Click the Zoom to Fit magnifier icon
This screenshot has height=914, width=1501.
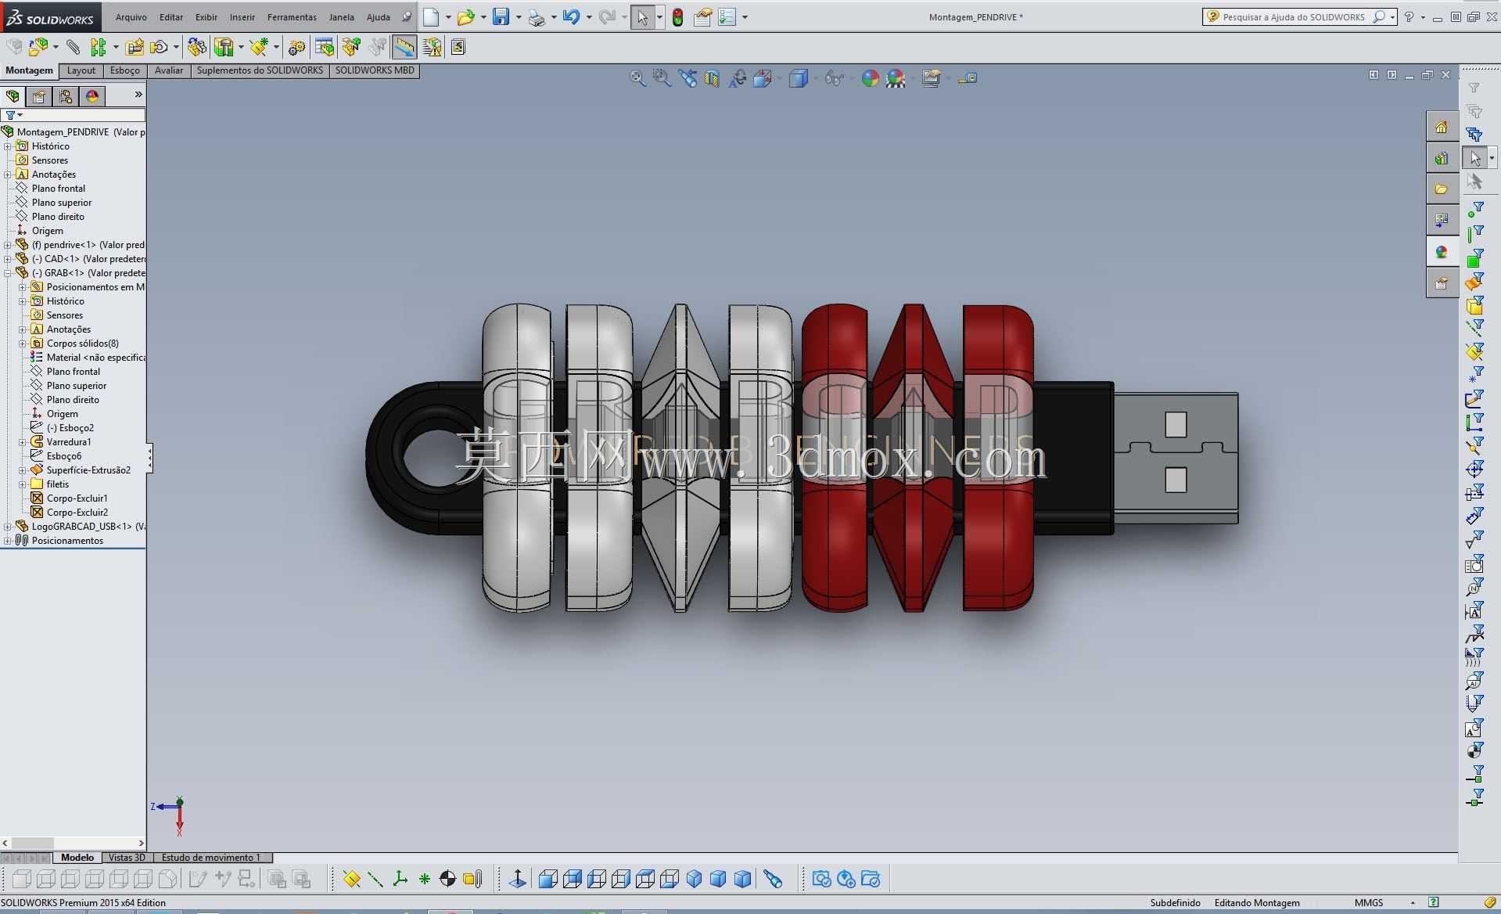click(637, 78)
